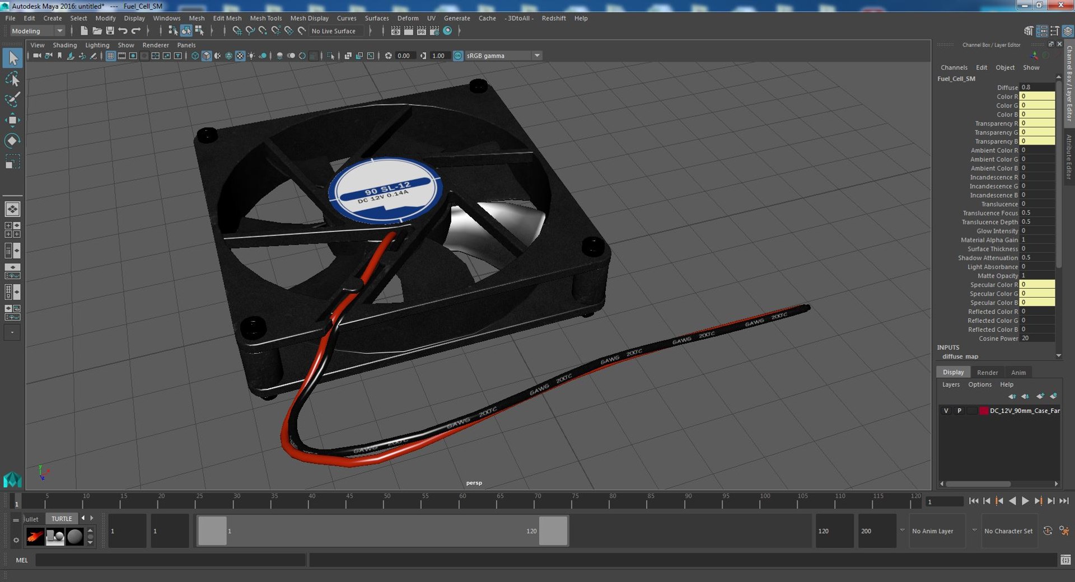
Task: Switch to the Render layer tab
Action: pos(987,372)
